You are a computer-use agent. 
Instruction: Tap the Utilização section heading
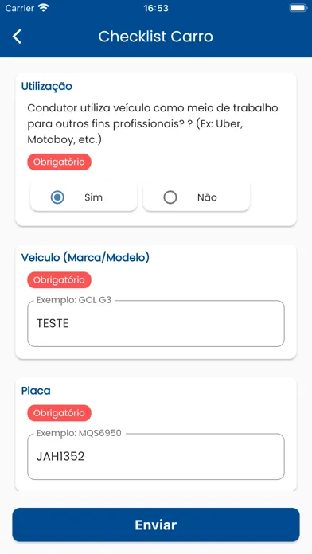47,86
